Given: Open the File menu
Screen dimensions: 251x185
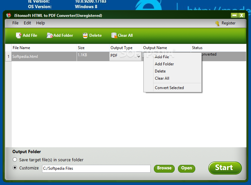Looking at the screenshot, I should point(15,23).
